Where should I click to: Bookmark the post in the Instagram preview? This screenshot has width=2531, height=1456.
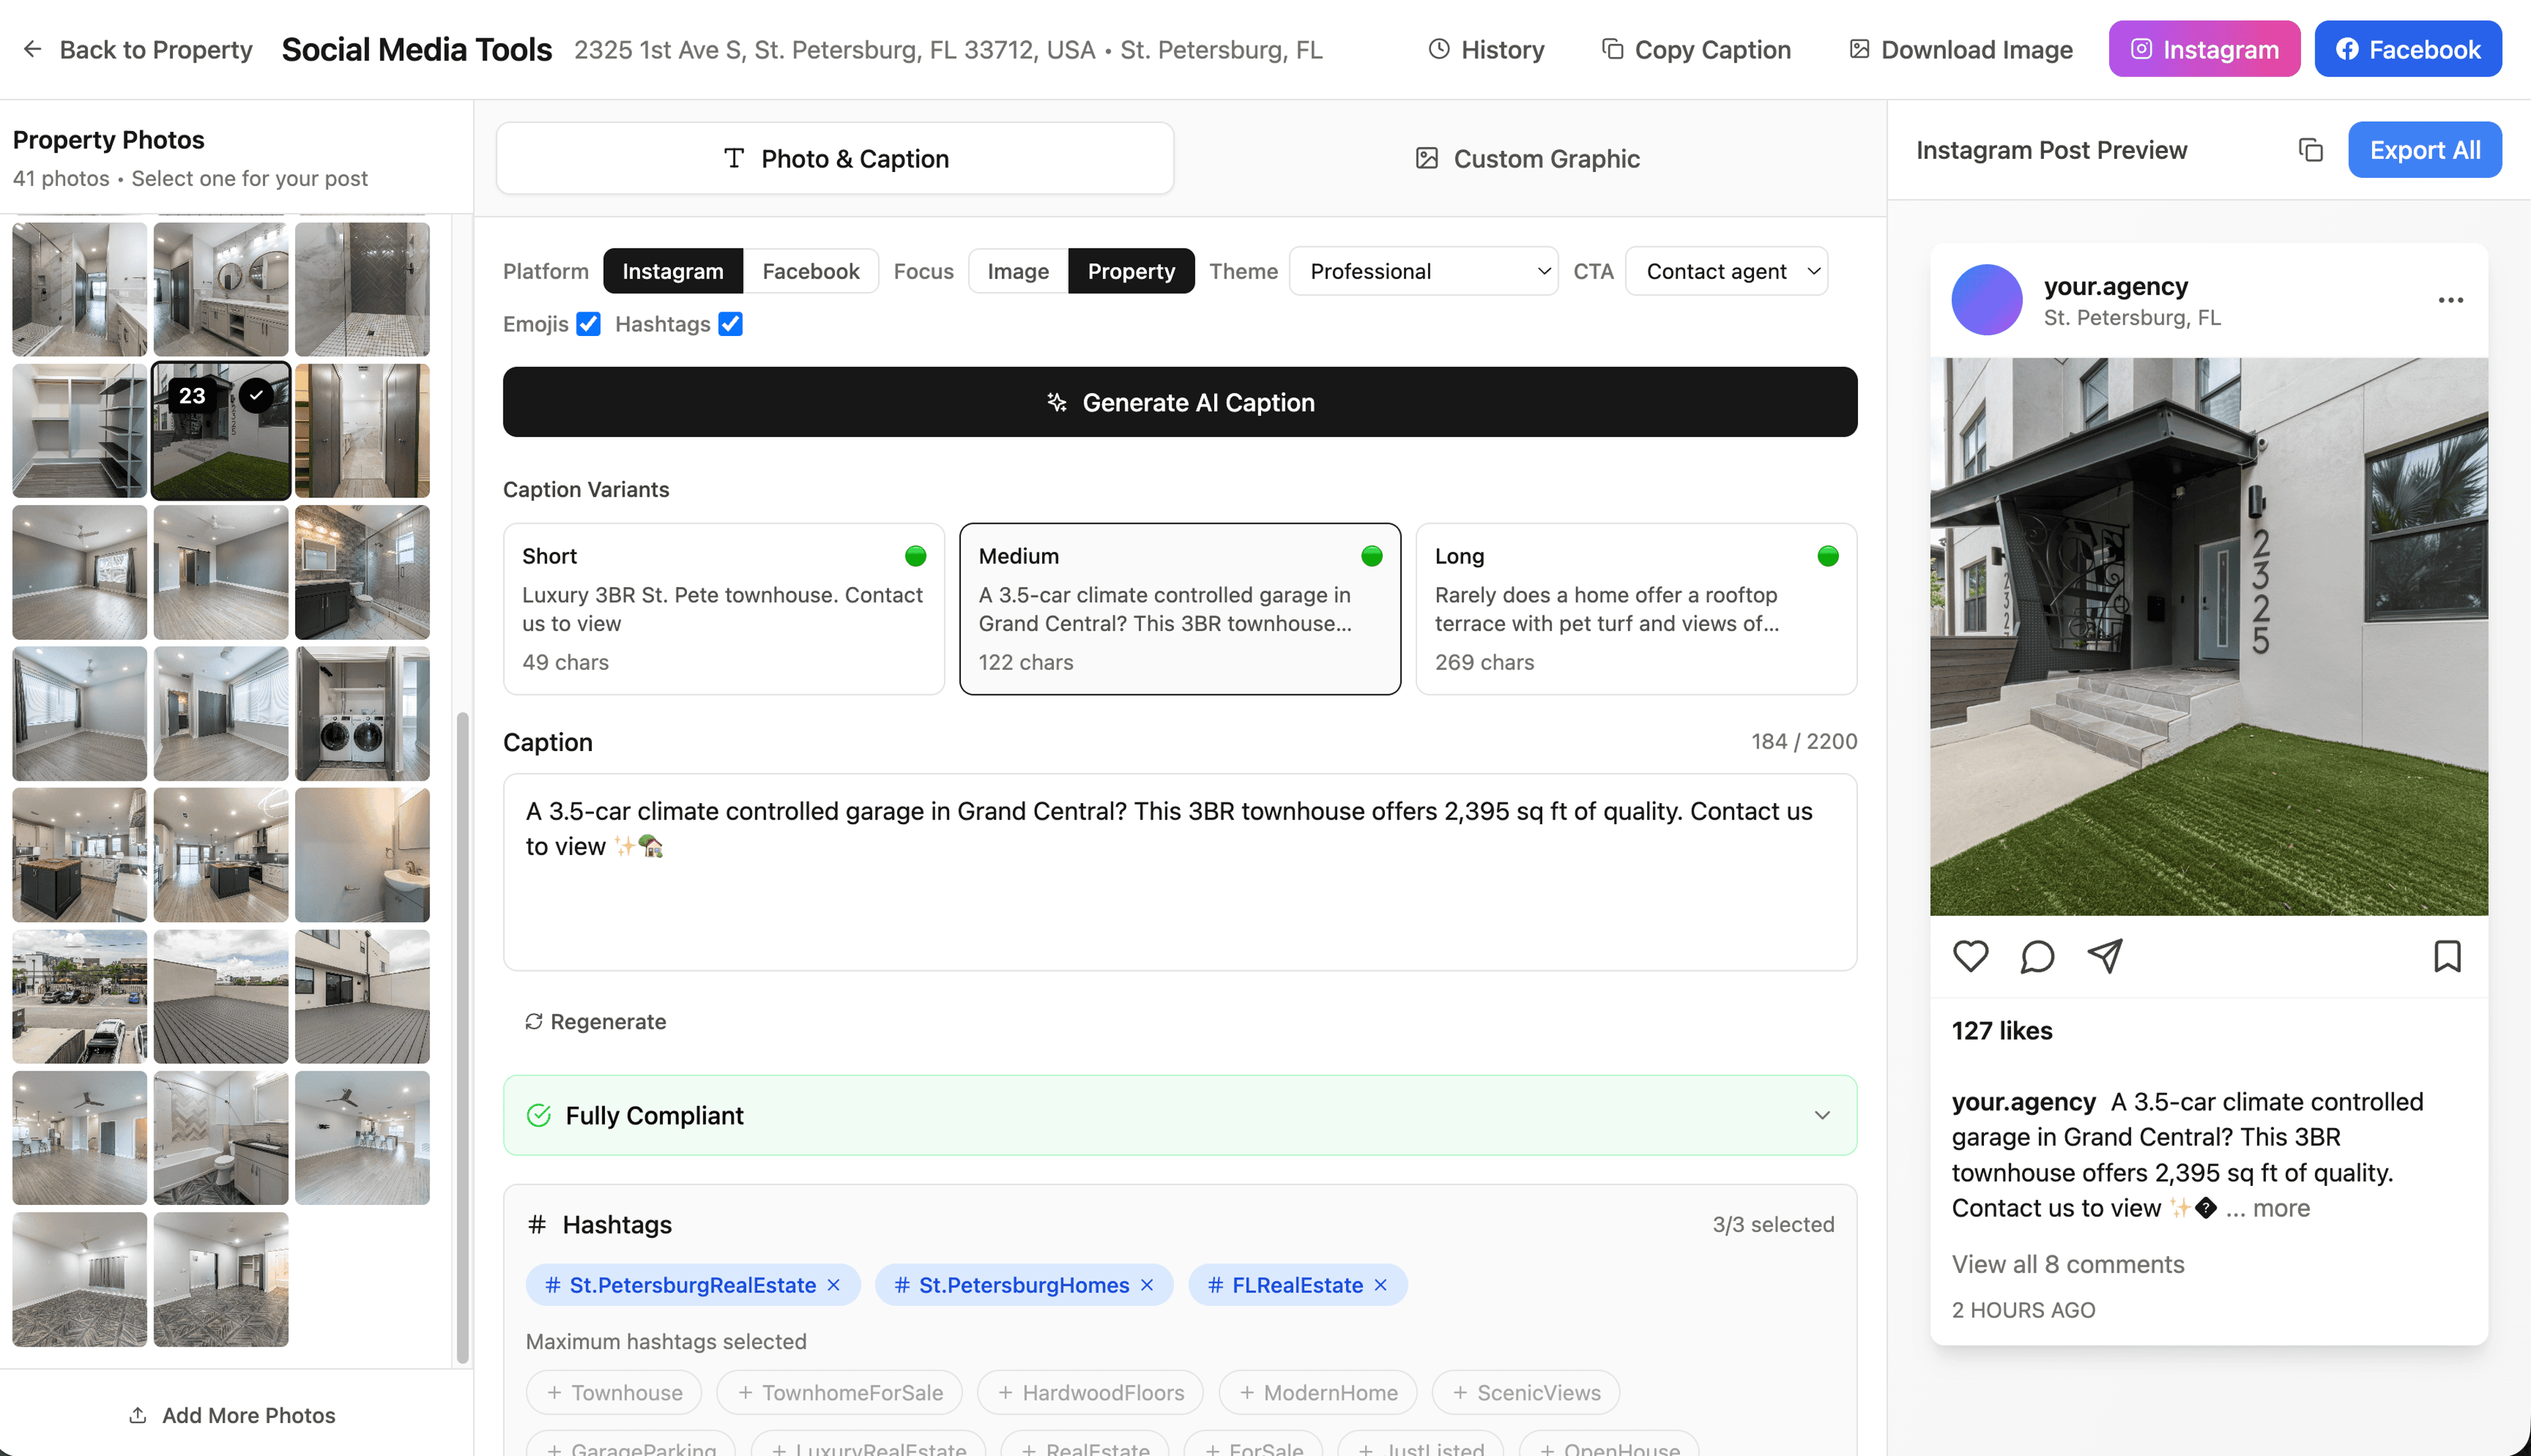[2448, 956]
